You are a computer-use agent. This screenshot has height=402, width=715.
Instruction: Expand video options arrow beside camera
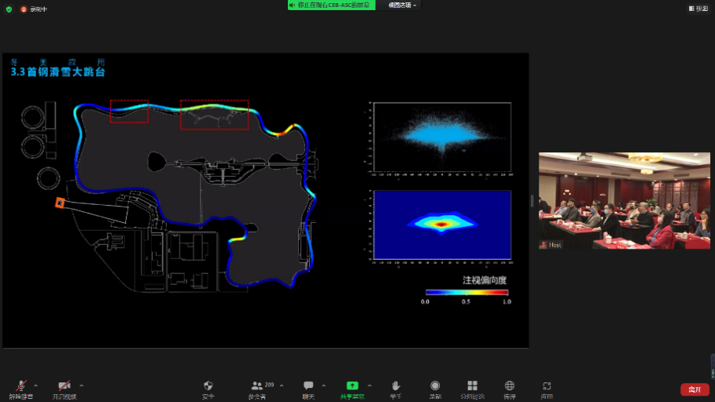pyautogui.click(x=82, y=386)
